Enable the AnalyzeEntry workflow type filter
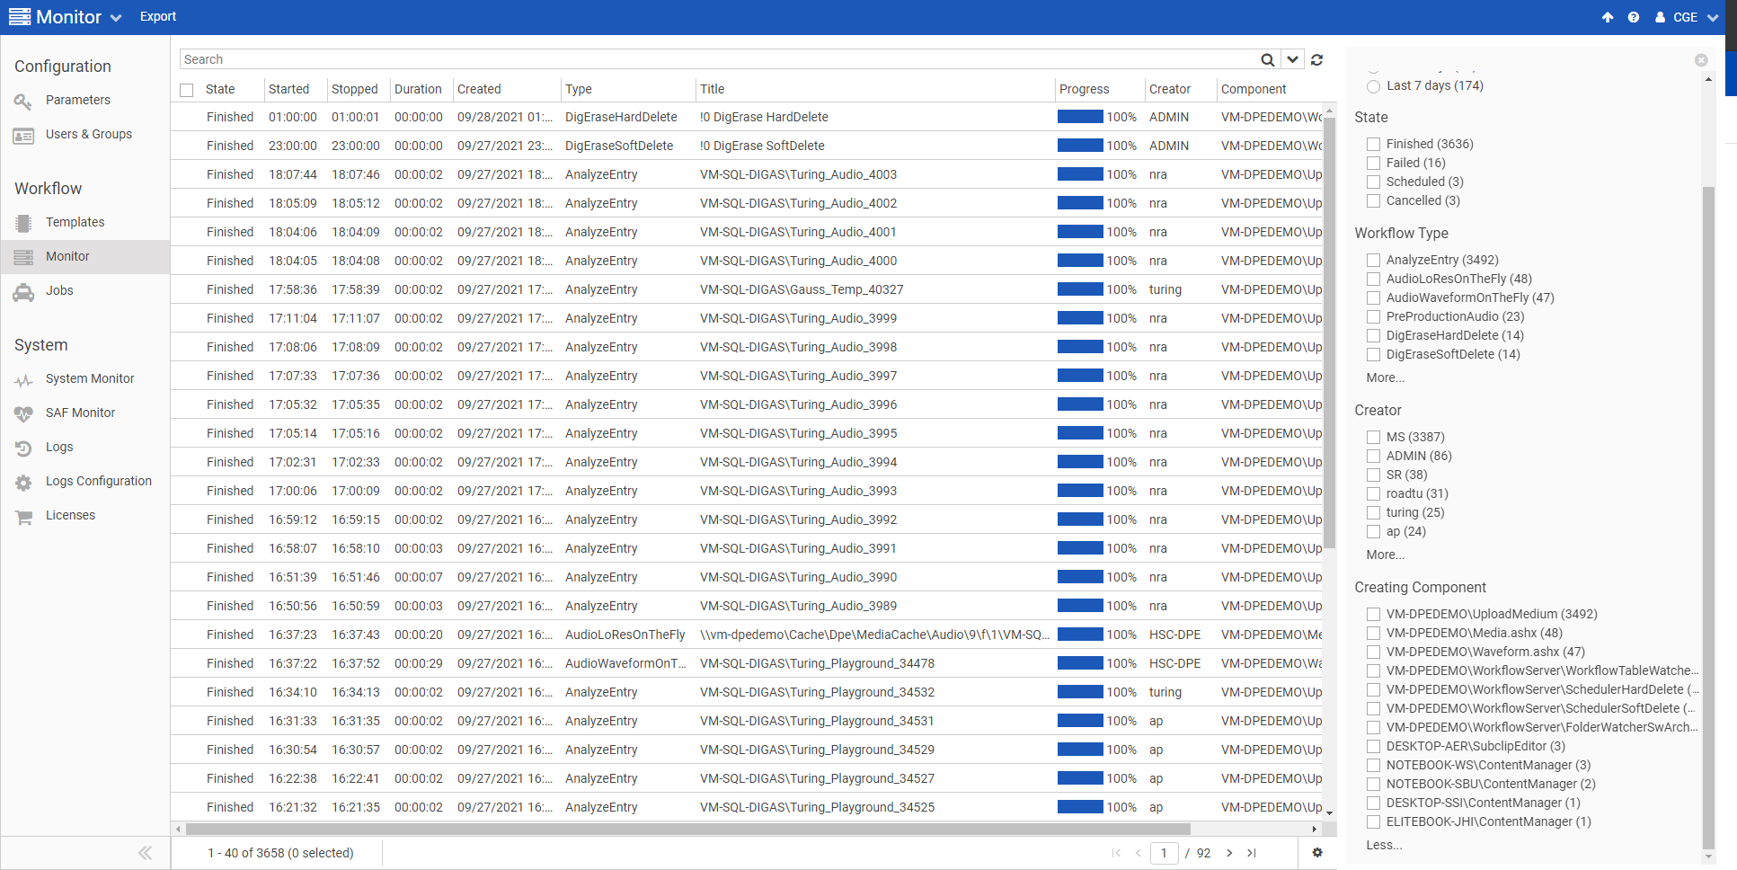 [x=1373, y=260]
